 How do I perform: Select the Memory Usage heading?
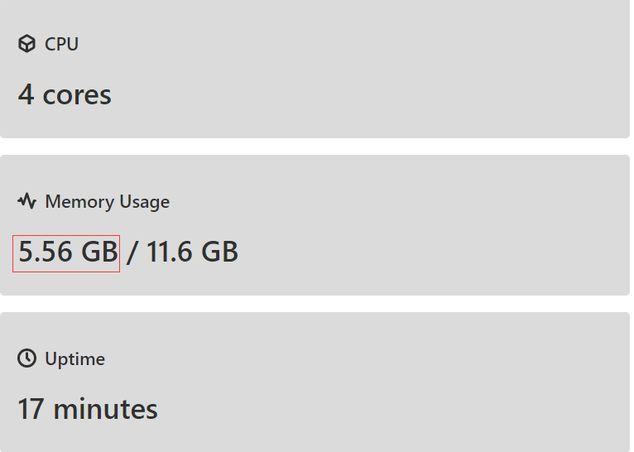coord(107,202)
